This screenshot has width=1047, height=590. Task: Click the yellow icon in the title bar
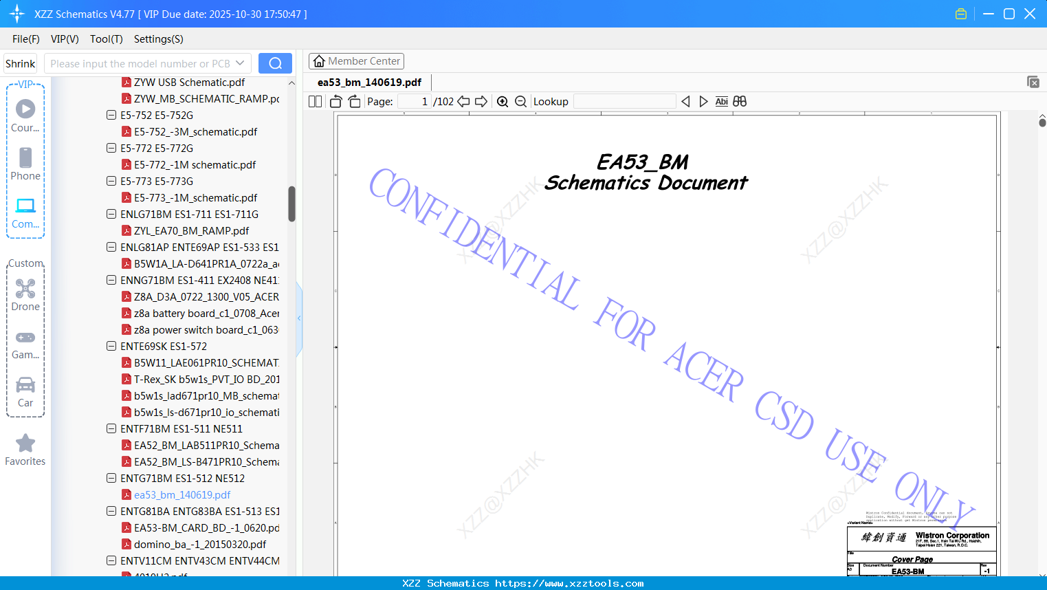click(x=961, y=14)
